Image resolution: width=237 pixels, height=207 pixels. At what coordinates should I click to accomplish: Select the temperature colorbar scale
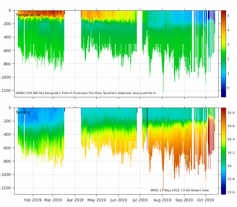pyautogui.click(x=223, y=54)
